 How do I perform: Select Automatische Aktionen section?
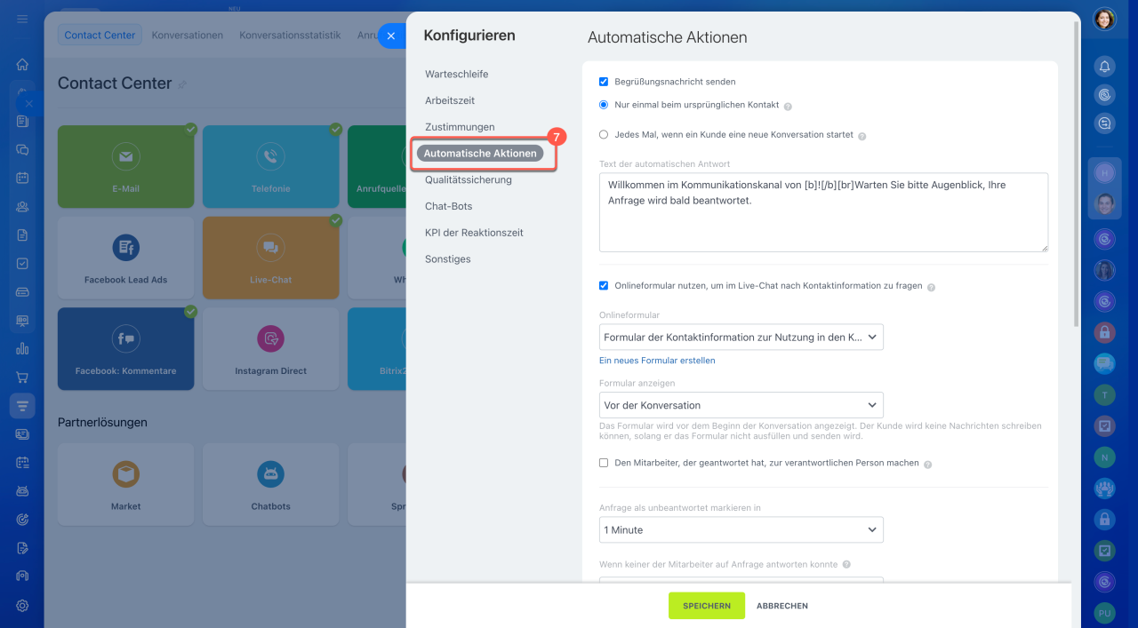pyautogui.click(x=480, y=154)
